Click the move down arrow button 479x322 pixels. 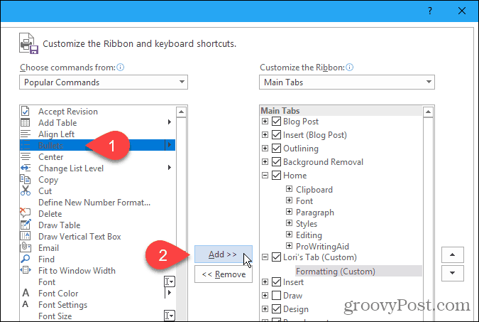[453, 273]
